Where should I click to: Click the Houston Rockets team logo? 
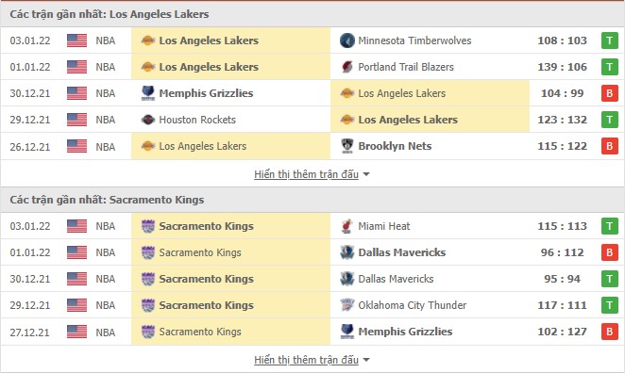pos(148,120)
